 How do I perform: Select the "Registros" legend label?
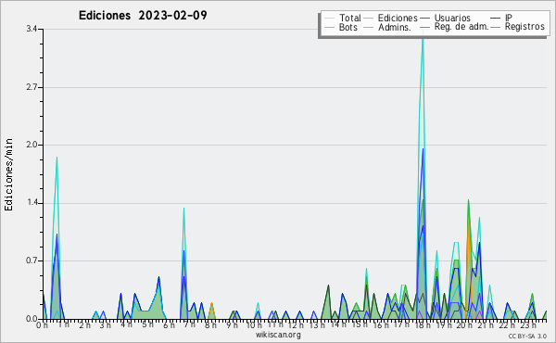(x=524, y=27)
